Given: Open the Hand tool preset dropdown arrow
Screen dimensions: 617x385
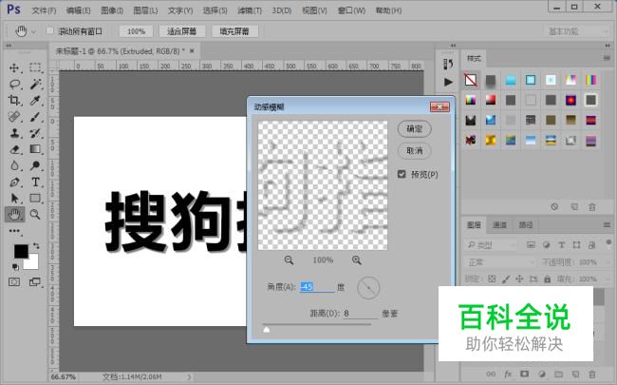Looking at the screenshot, I should pyautogui.click(x=34, y=31).
